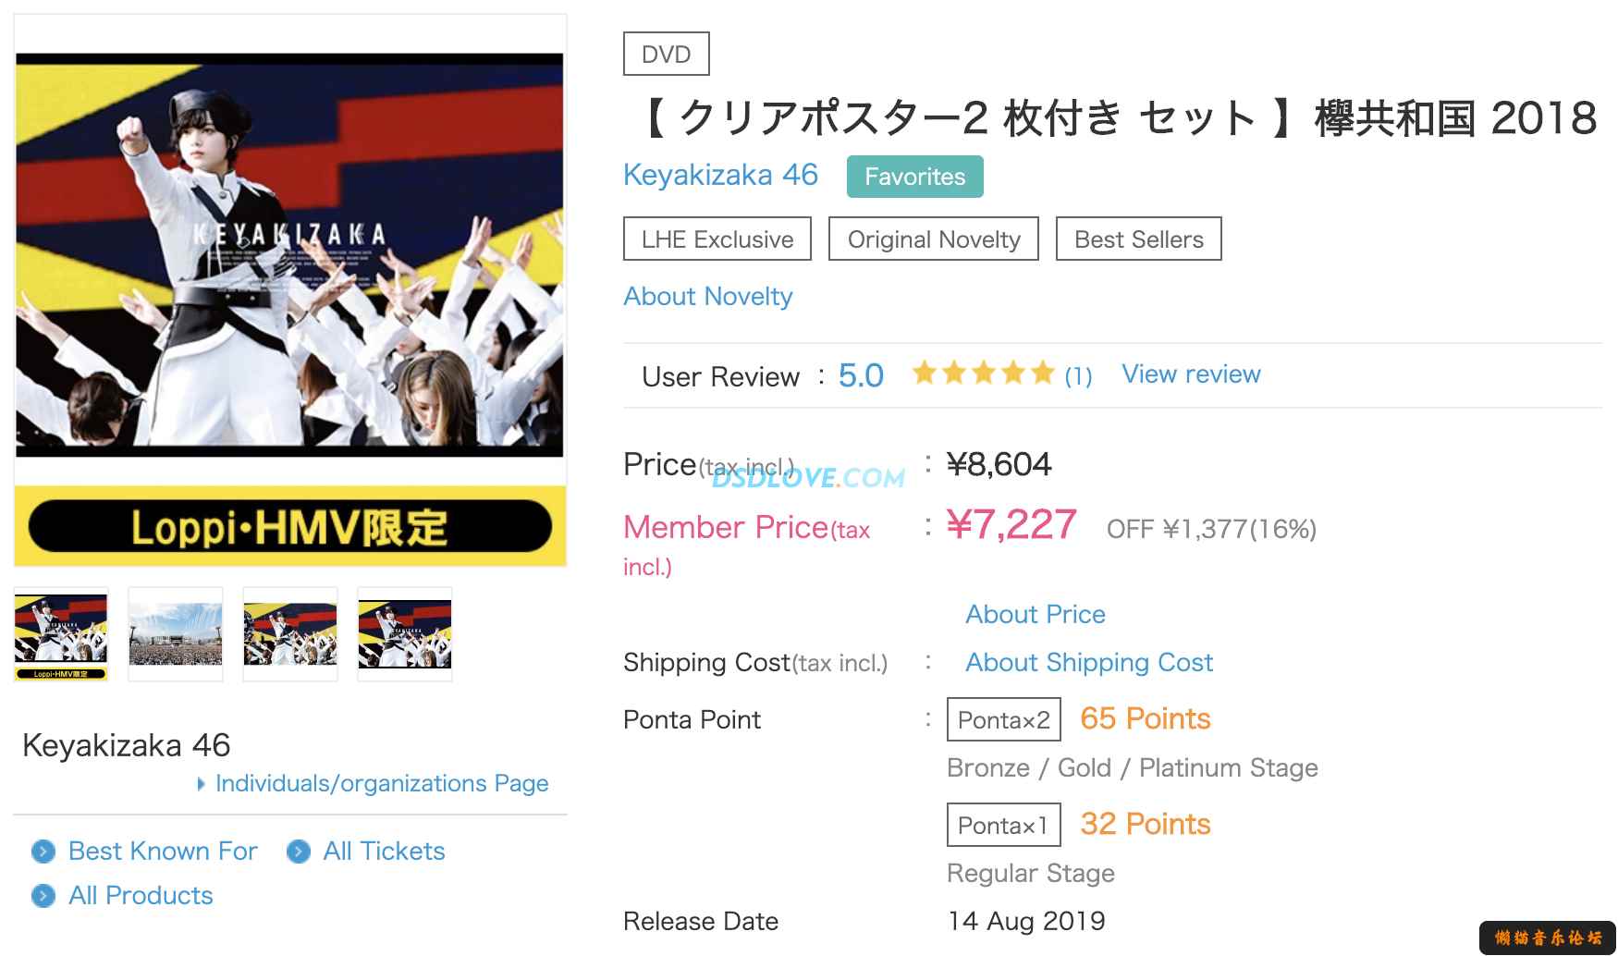Open the About Price link
The width and height of the screenshot is (1618, 956).
click(x=1036, y=615)
